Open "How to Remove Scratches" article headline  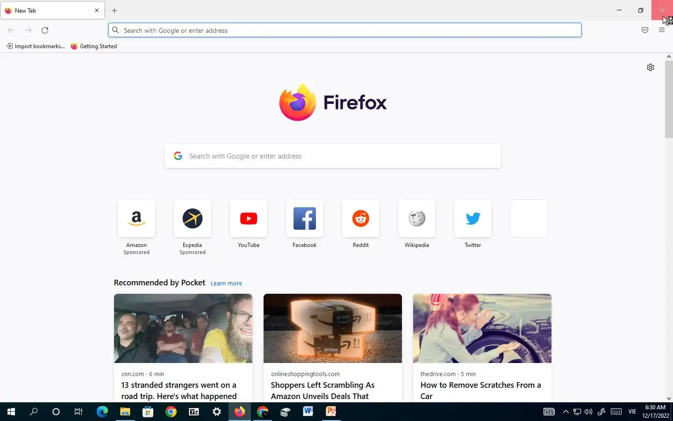(x=480, y=391)
